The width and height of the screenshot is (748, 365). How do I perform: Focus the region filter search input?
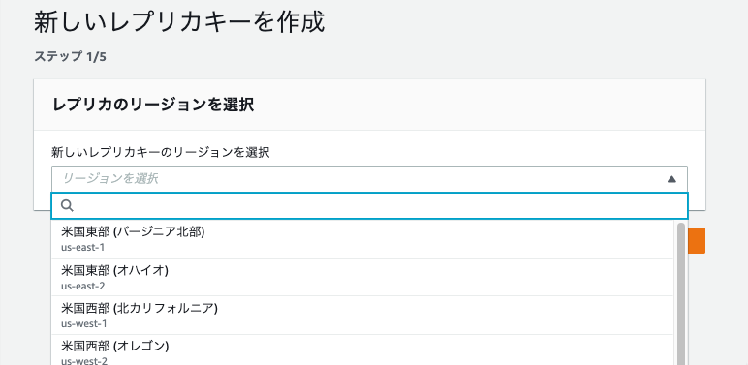click(369, 206)
